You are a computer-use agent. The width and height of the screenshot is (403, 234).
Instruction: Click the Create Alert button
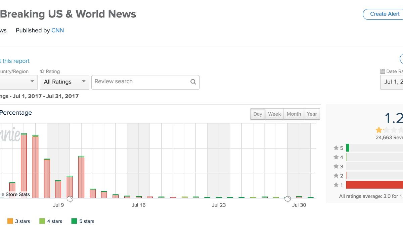pyautogui.click(x=383, y=14)
